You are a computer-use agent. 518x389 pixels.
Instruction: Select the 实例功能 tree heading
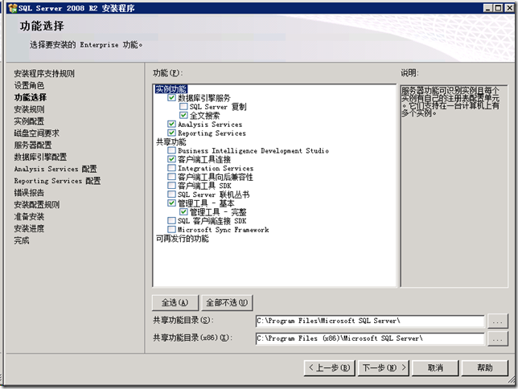[x=171, y=89]
